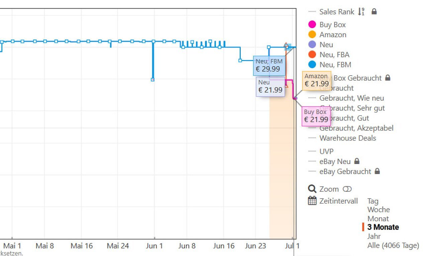Click the Jun 1 price drop marker
428x256 pixels.
point(153,80)
